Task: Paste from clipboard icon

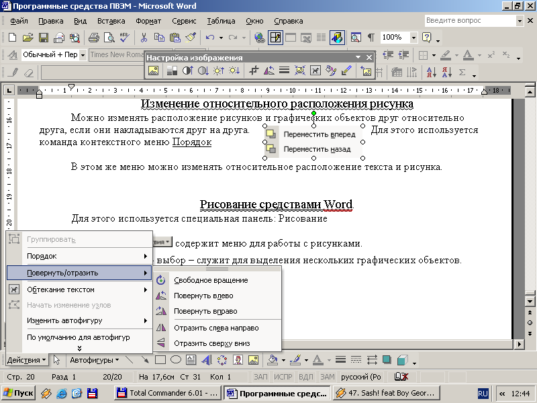Action: tap(175, 38)
